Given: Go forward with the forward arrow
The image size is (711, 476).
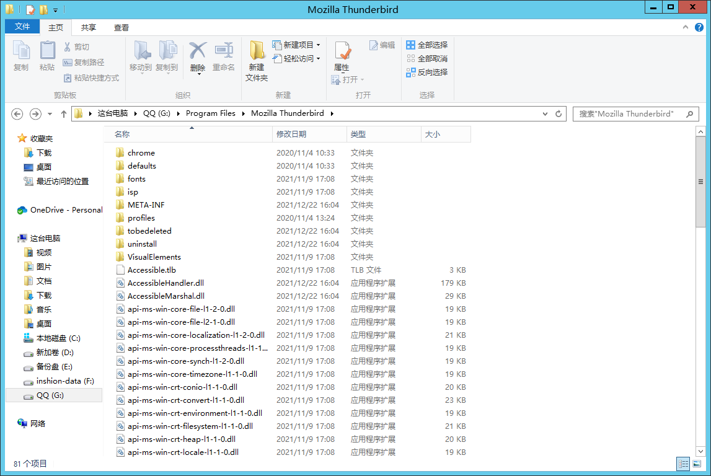Looking at the screenshot, I should click(x=35, y=114).
